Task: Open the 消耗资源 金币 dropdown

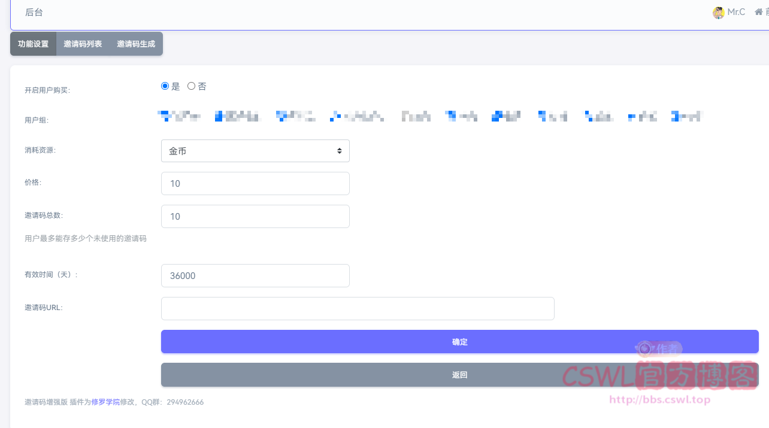Action: point(255,151)
